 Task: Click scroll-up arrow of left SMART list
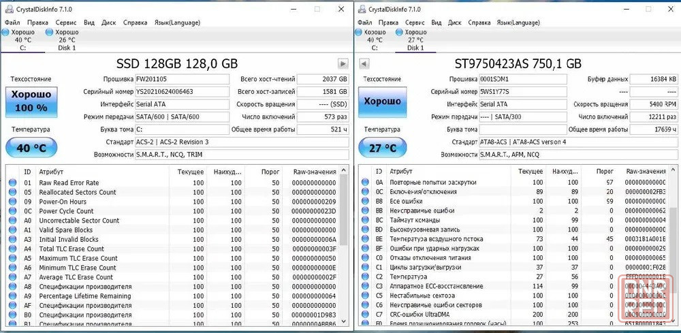[344, 171]
